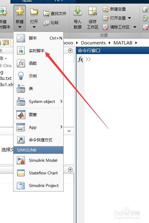Click 保存工作区 save workspace icon

(93, 11)
